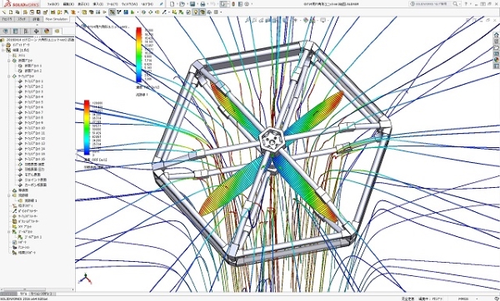The image size is (500, 301).
Task: Open the Flow Simulation analysis tree tab icon
Action: pos(57,31)
